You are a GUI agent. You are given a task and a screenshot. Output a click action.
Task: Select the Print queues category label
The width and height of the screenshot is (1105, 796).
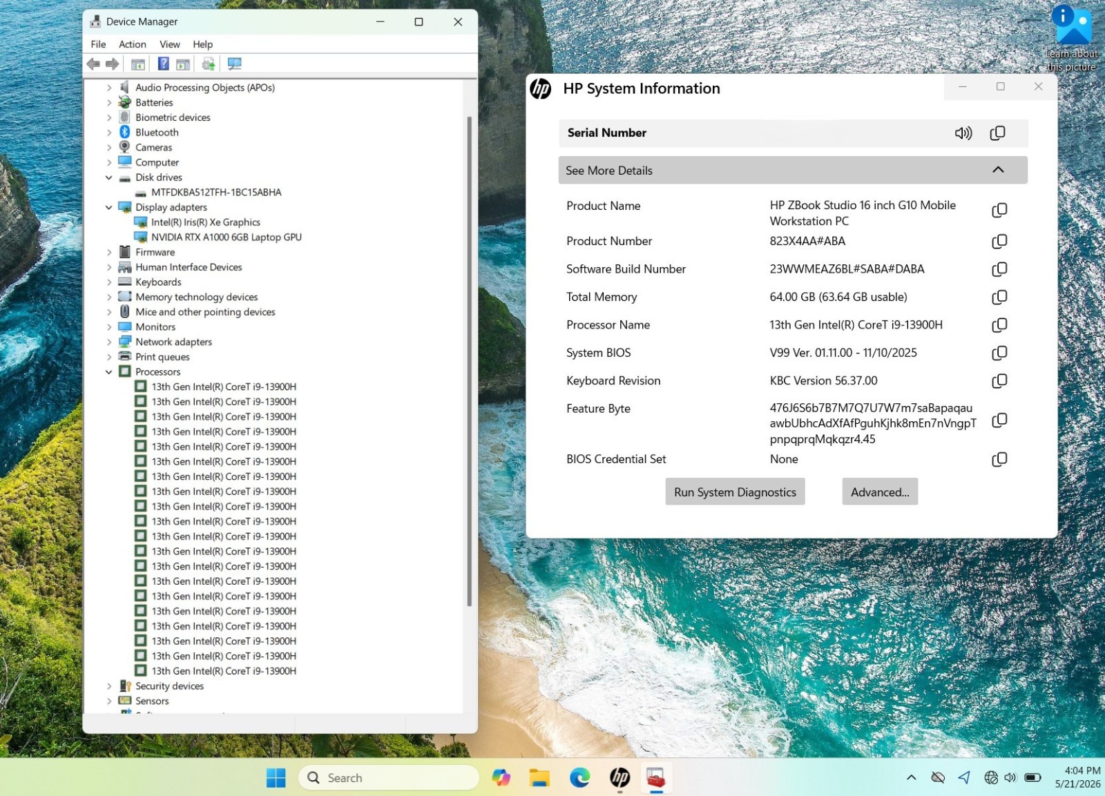click(162, 358)
